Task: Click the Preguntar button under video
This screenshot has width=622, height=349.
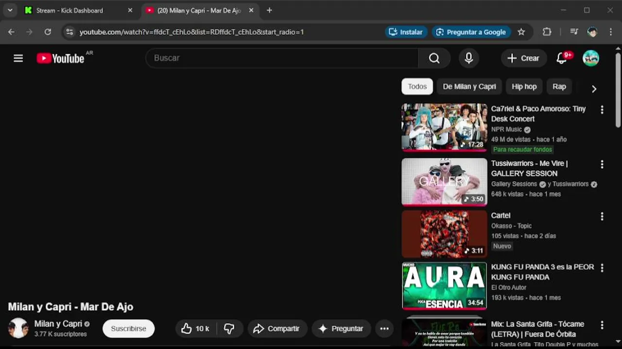Action: tap(341, 329)
